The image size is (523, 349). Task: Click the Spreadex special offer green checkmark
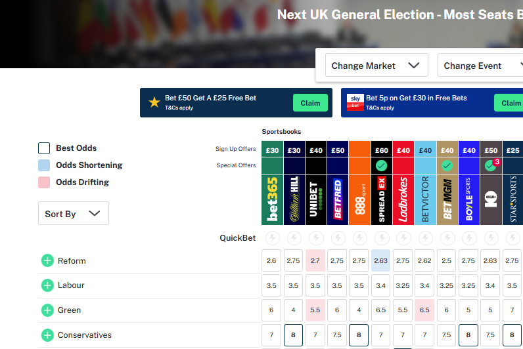pos(381,165)
